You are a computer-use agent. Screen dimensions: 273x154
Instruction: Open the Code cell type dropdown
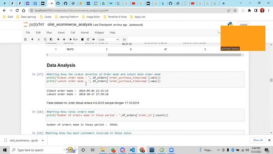(x=108, y=40)
